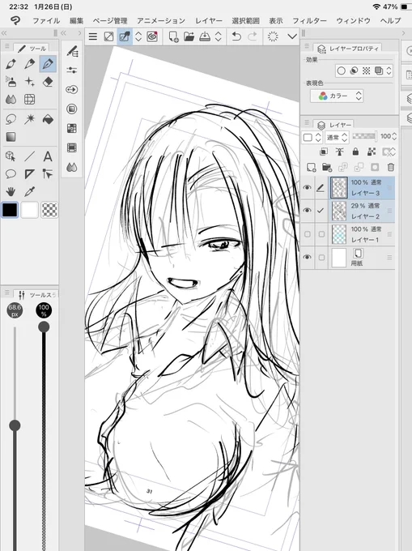This screenshot has width=412, height=551.
Task: Click the Save icon in command bar
Action: click(x=205, y=36)
